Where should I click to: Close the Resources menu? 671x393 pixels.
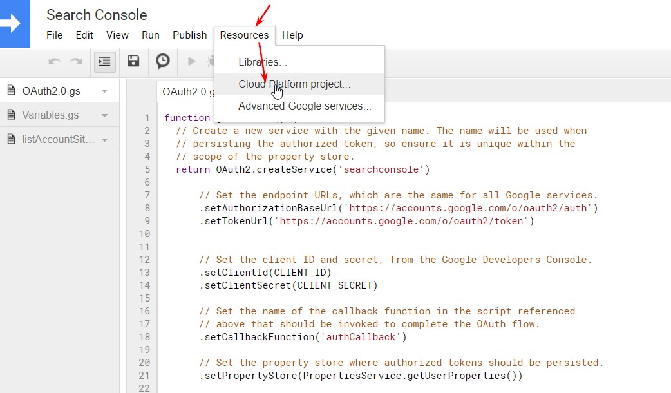click(244, 35)
